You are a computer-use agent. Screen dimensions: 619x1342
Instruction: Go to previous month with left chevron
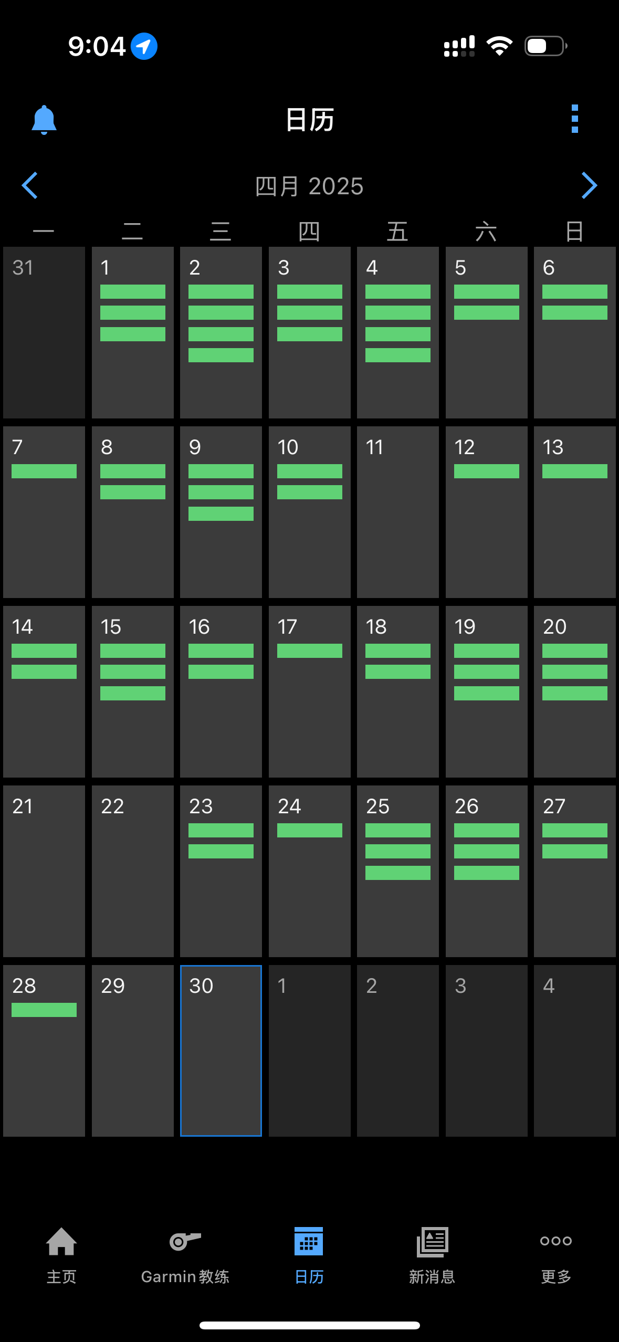pyautogui.click(x=30, y=185)
